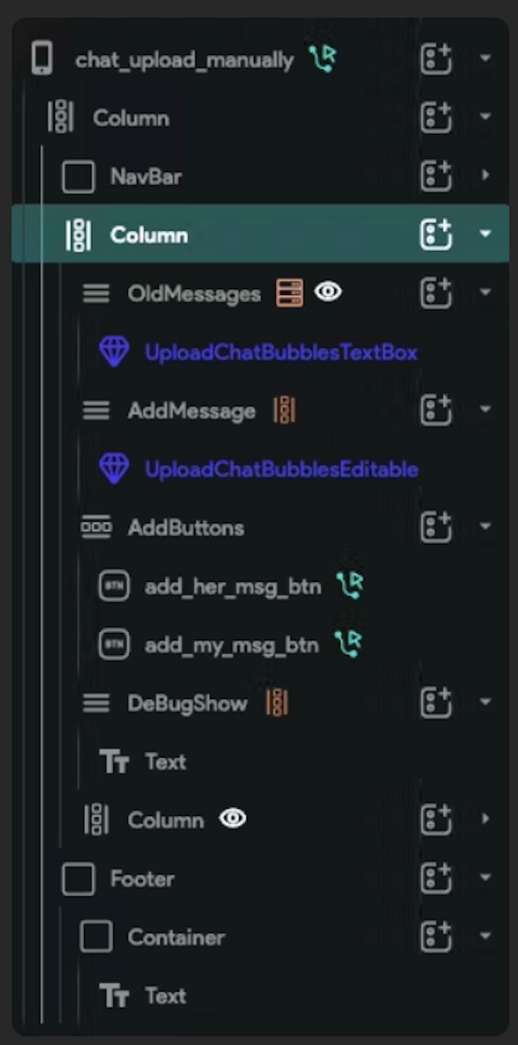The width and height of the screenshot is (518, 1045).
Task: Click the actions icon beside add_my_msg_btn
Action: [348, 644]
